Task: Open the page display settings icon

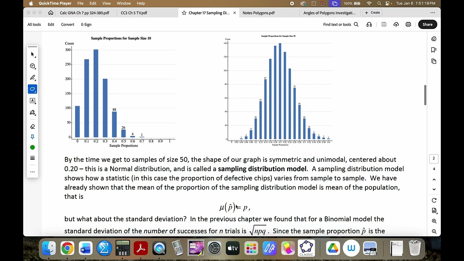Action: coord(434,211)
